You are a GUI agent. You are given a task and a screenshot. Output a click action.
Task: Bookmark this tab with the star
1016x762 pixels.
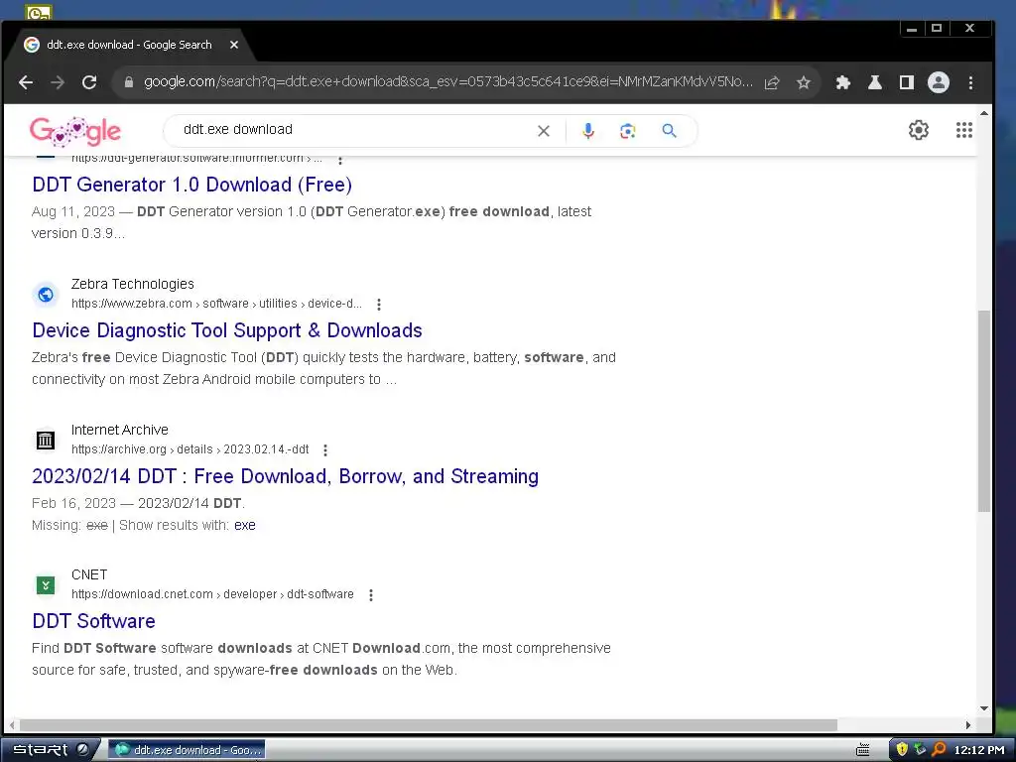point(804,83)
